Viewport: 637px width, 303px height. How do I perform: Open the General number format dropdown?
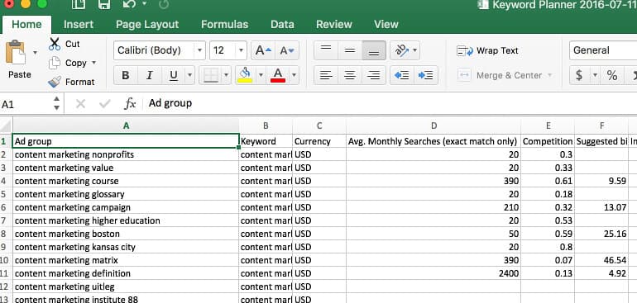(x=603, y=50)
